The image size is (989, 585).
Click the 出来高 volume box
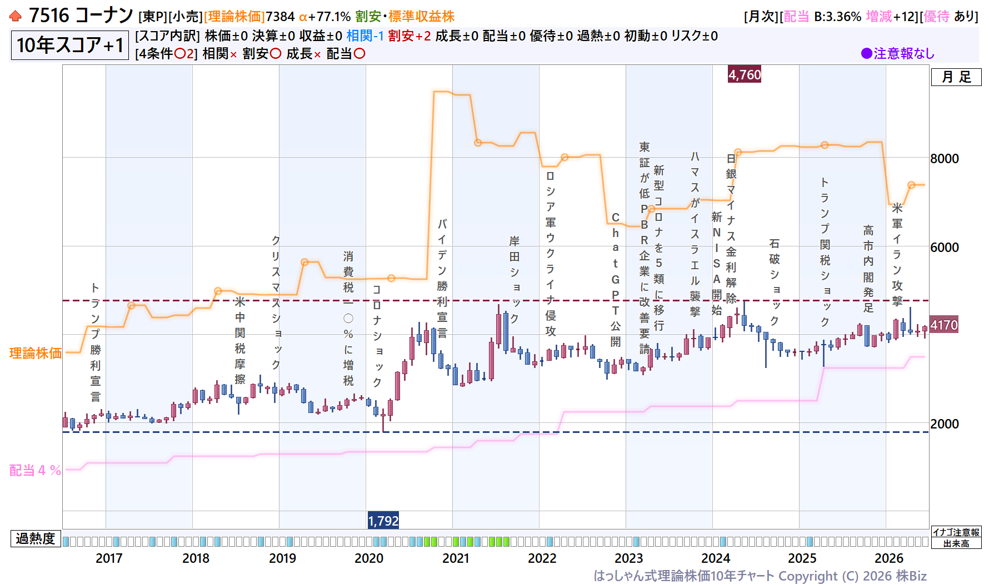click(956, 543)
